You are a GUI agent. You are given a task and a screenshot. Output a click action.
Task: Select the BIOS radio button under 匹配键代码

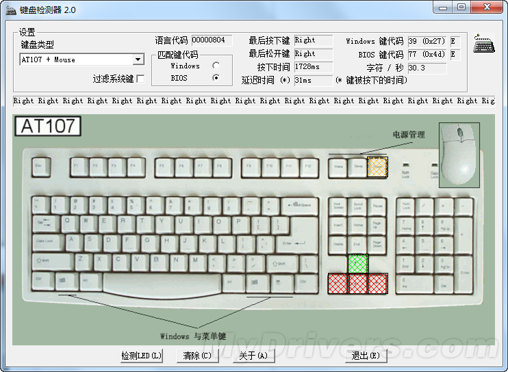coord(216,78)
